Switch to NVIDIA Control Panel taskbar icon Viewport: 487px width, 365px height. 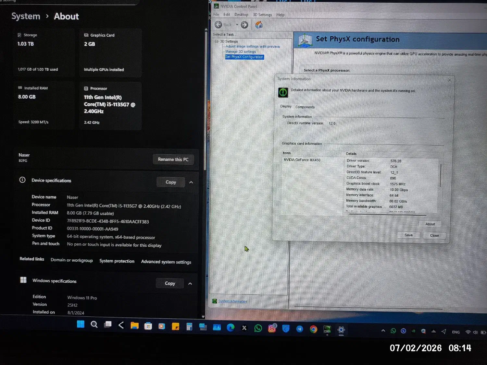[327, 330]
